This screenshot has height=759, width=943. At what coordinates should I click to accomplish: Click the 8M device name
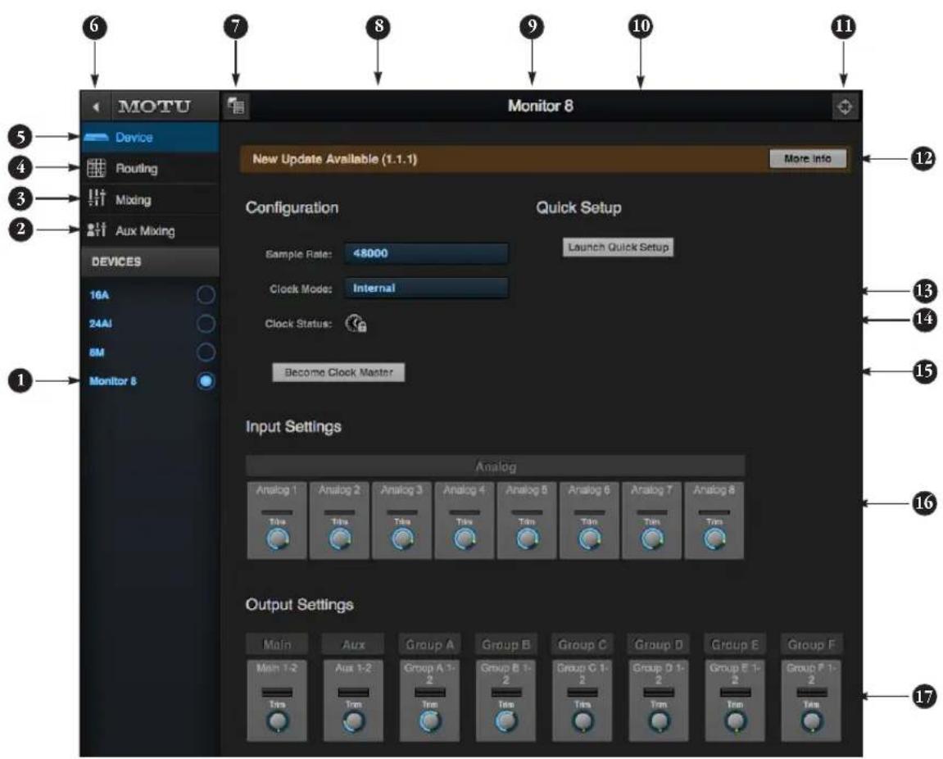pos(97,352)
